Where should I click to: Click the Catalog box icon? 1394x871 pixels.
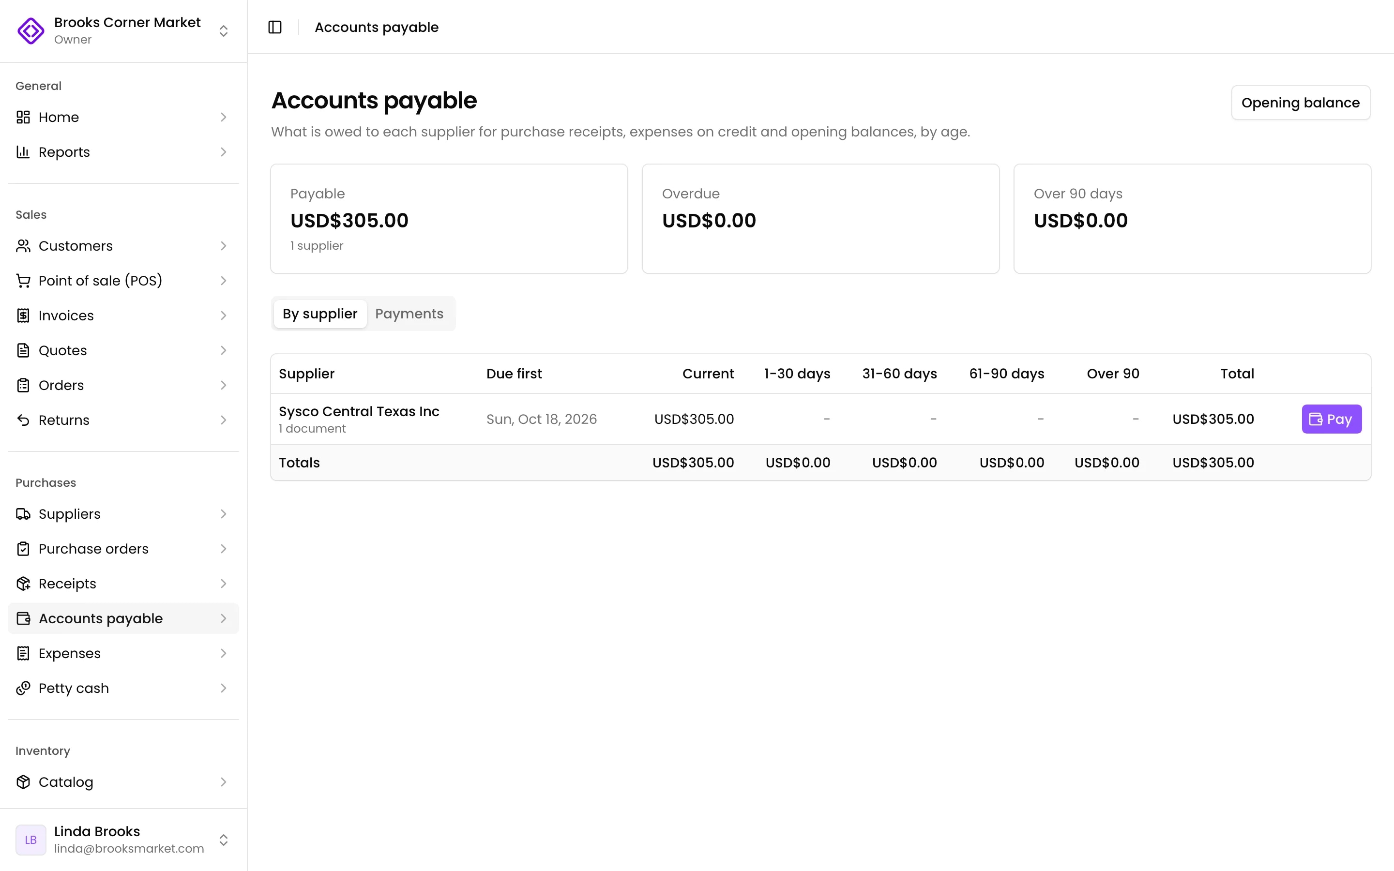click(x=23, y=782)
